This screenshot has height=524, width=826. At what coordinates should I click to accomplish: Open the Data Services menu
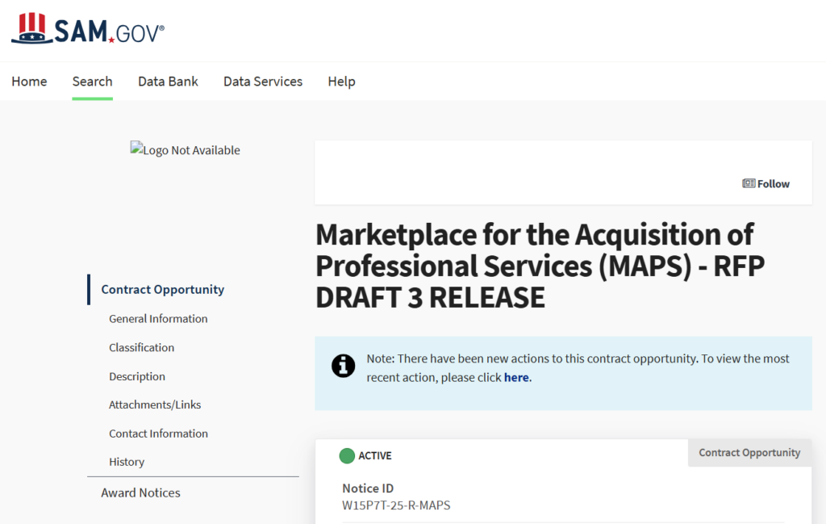pyautogui.click(x=262, y=81)
